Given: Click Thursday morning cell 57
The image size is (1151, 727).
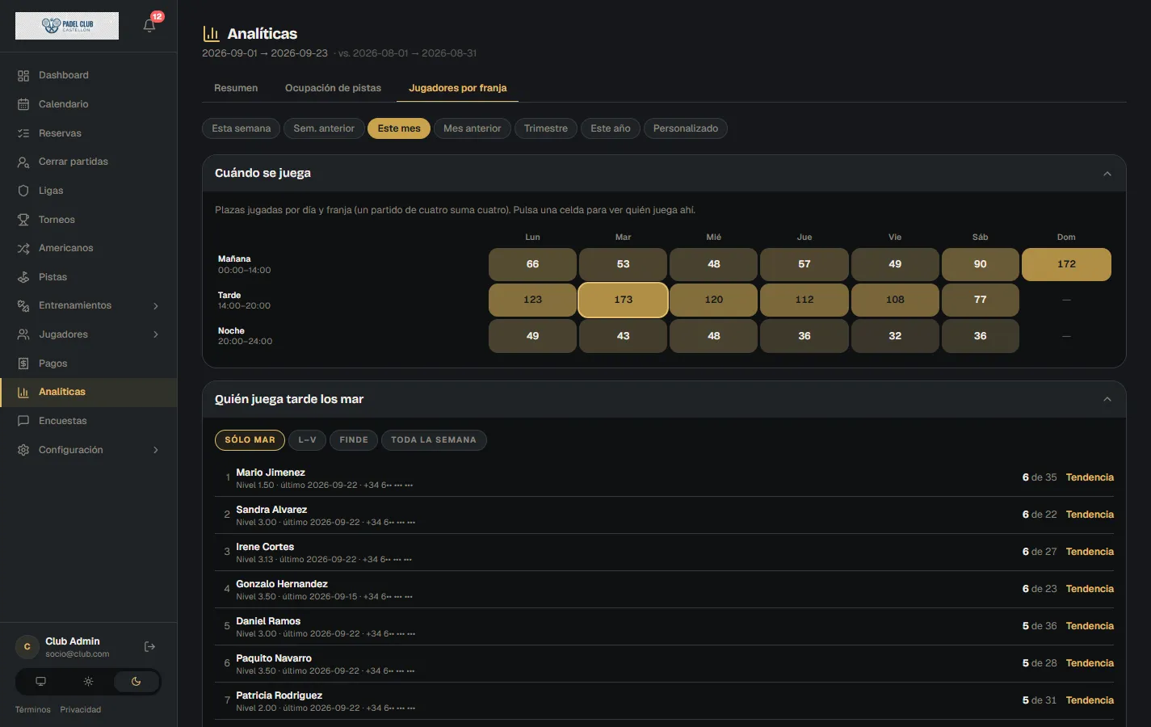Looking at the screenshot, I should coord(804,264).
